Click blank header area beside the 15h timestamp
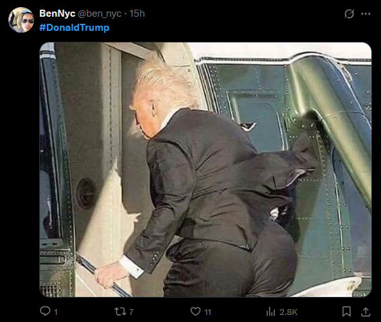The width and height of the screenshot is (381, 322). pos(243,13)
